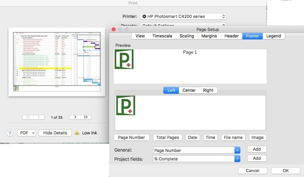Insert the Total Pages field
The width and height of the screenshot is (304, 177).
(168, 138)
